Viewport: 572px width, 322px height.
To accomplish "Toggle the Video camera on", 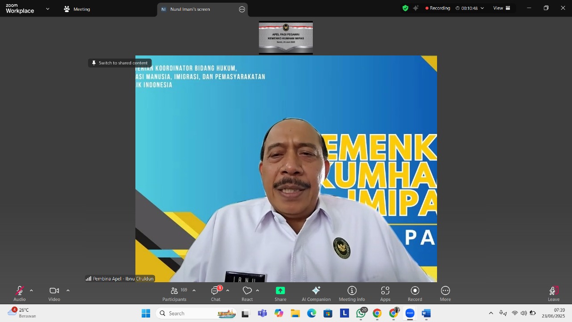I will point(54,293).
